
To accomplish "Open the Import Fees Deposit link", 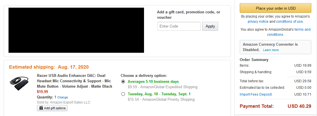I will (x=256, y=94).
